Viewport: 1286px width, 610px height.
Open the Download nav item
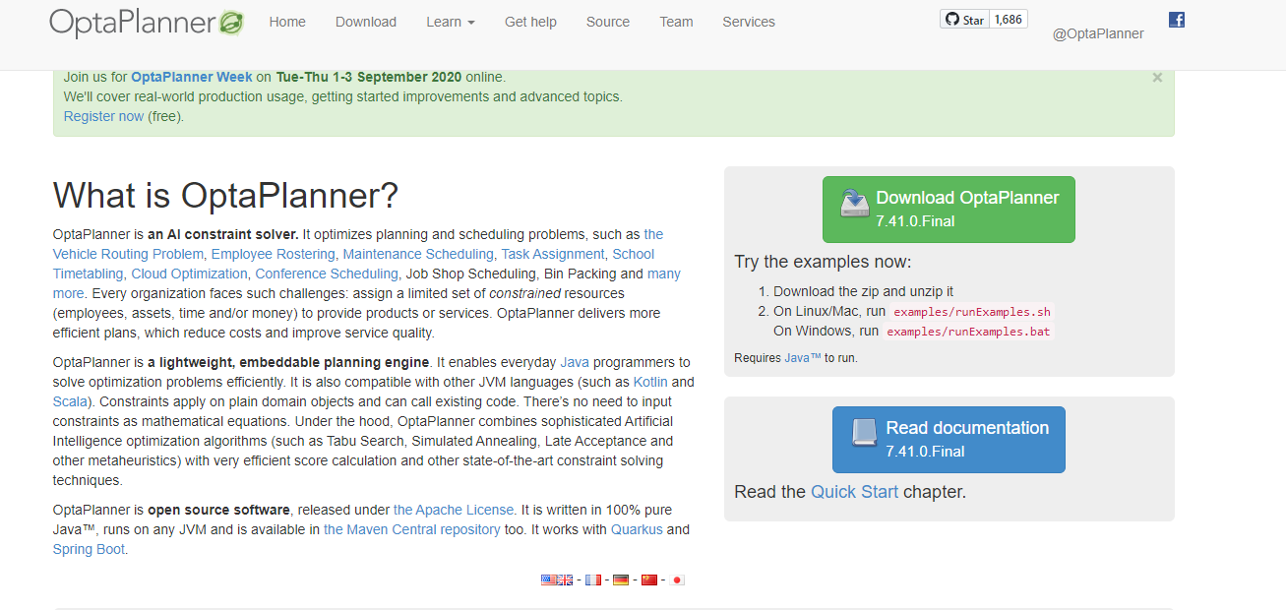click(366, 22)
